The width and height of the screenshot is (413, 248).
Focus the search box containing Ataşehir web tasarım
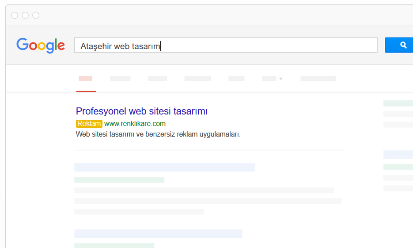click(x=226, y=45)
